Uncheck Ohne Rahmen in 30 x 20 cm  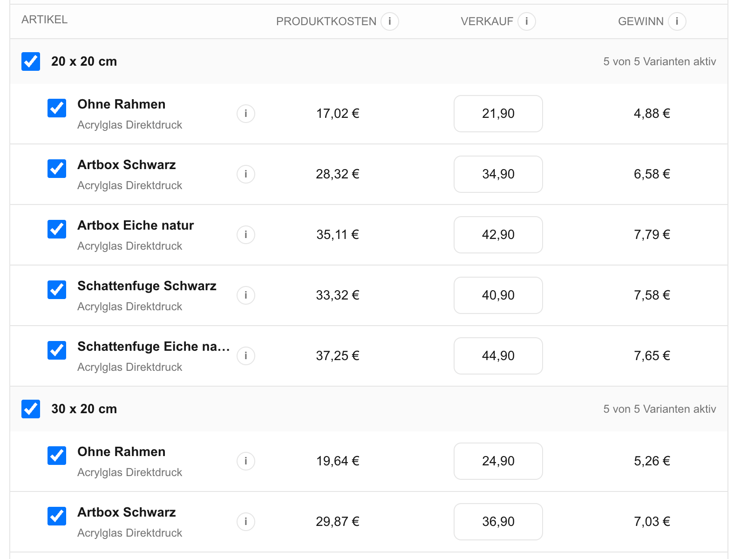click(x=57, y=456)
